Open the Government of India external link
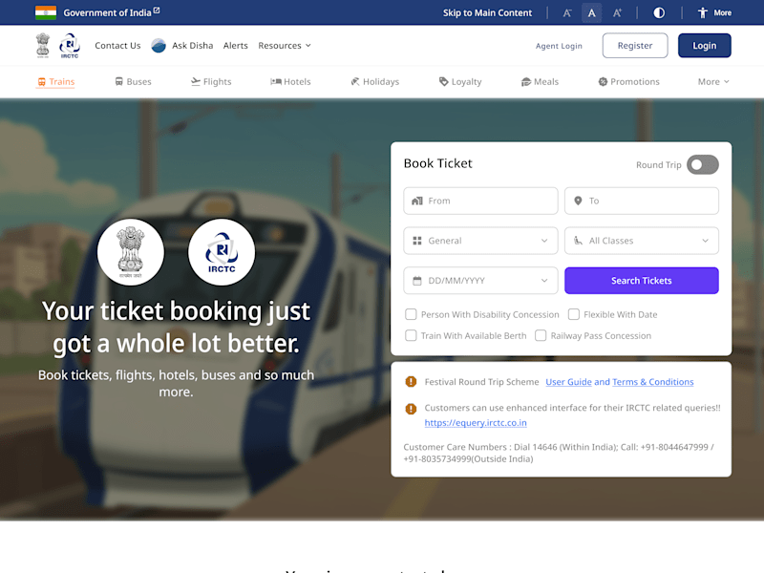 [x=111, y=12]
